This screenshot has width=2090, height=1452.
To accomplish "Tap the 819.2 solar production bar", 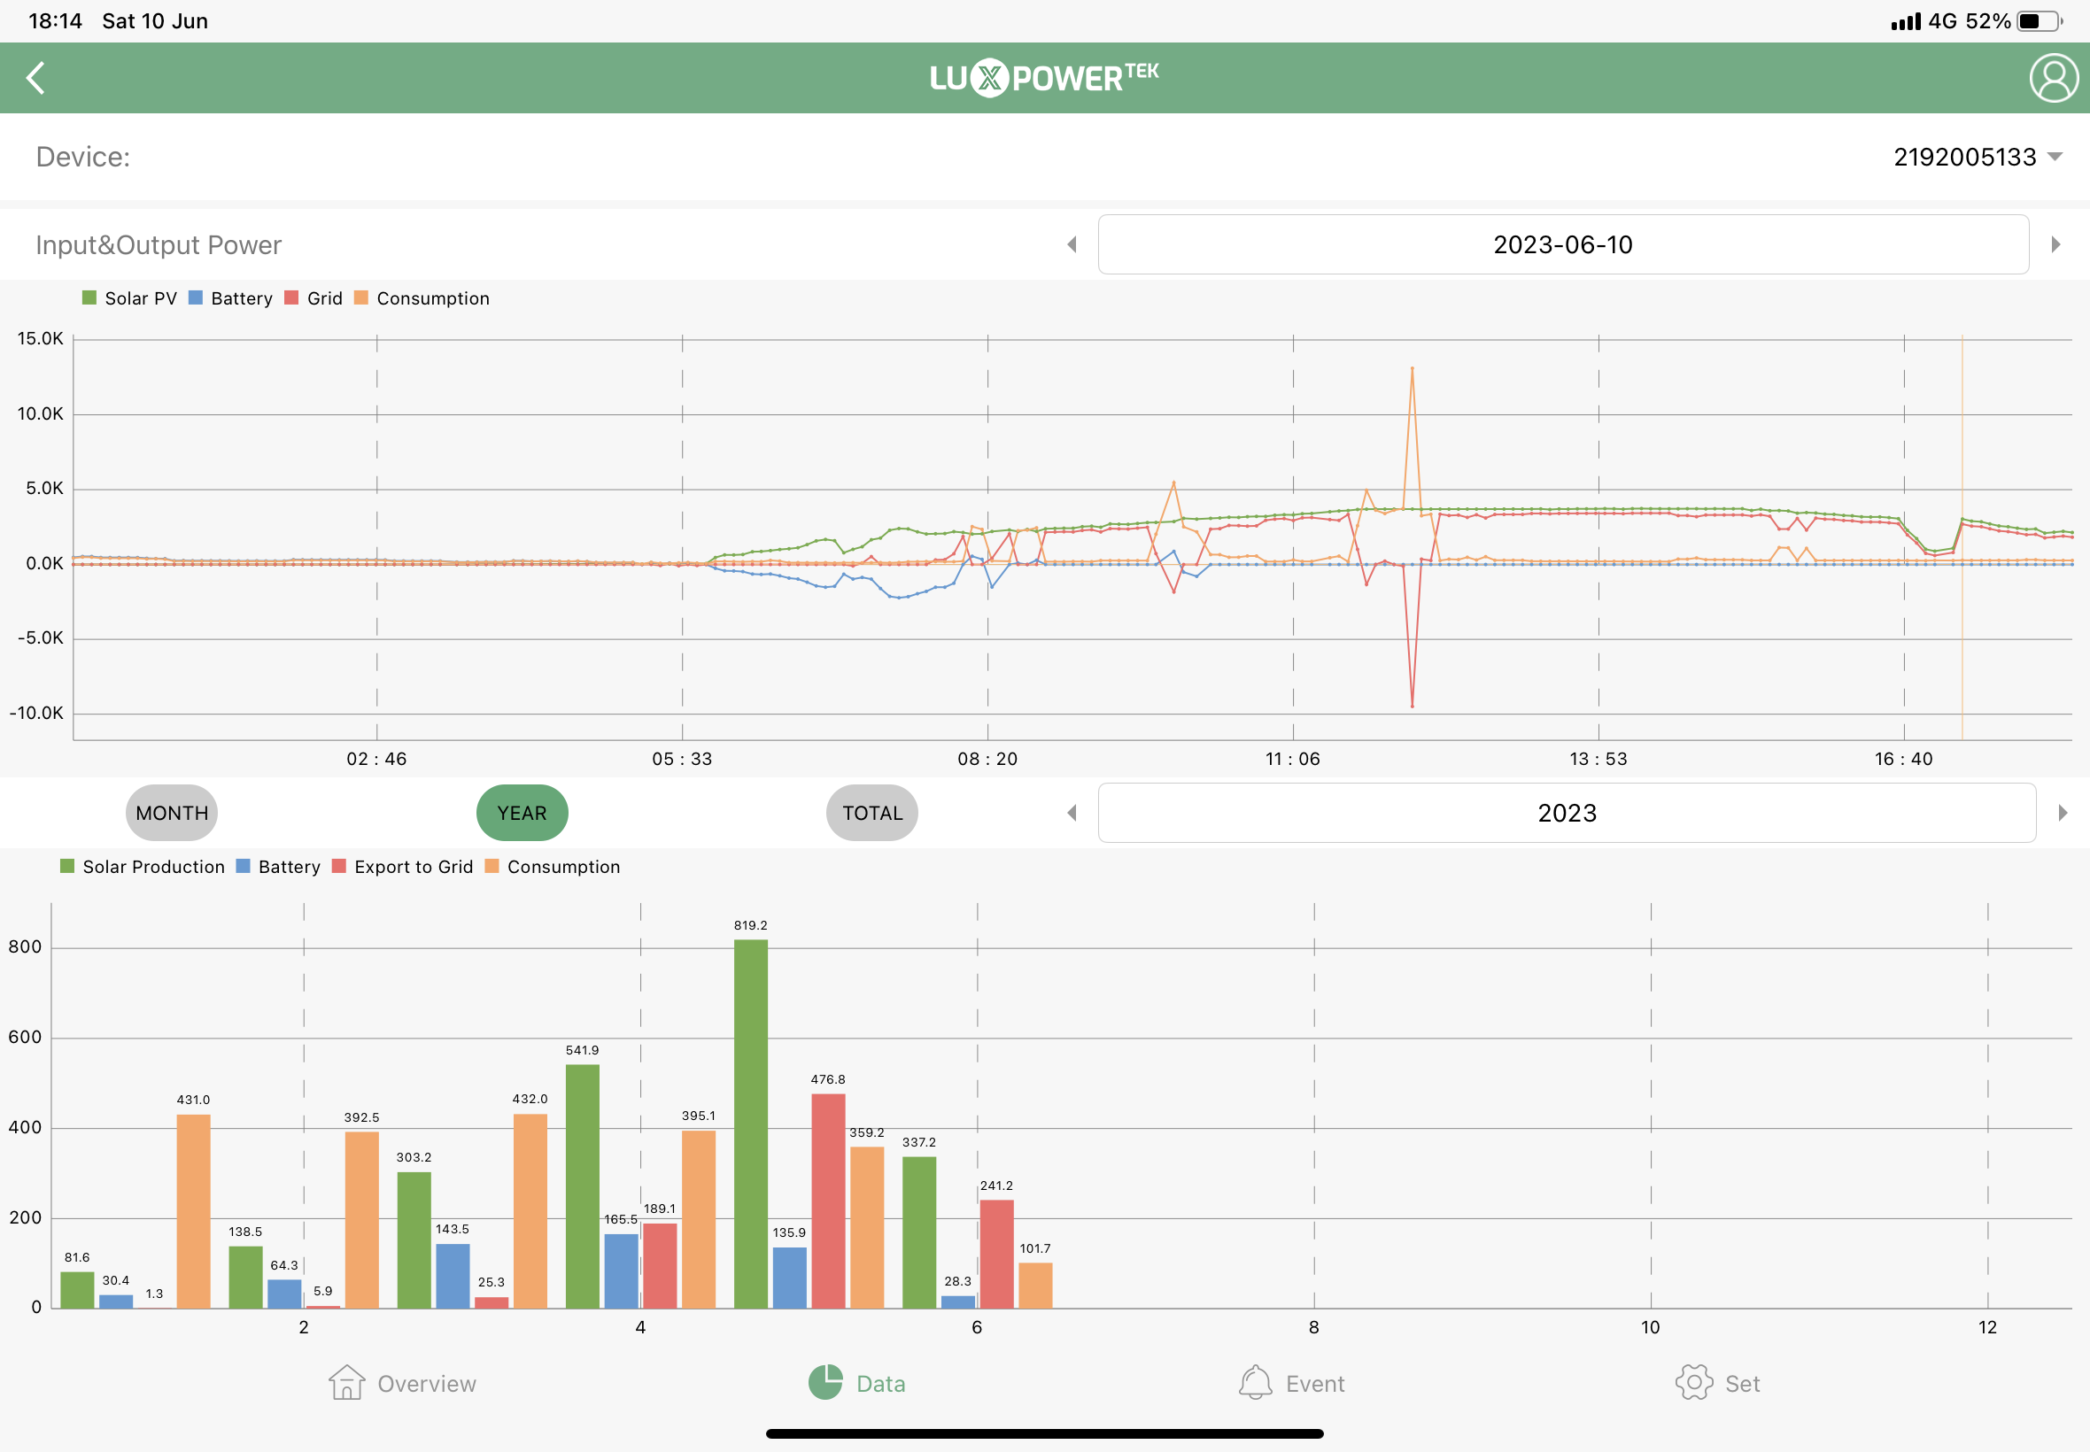I will point(751,1124).
